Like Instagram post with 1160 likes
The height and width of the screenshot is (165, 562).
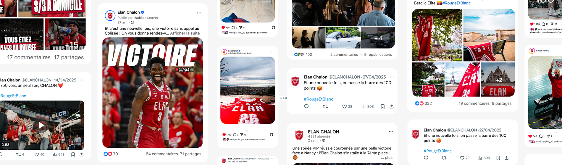click(224, 135)
